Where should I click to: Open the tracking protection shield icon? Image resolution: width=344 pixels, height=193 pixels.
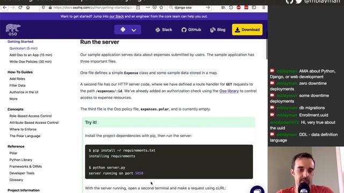click(44, 8)
